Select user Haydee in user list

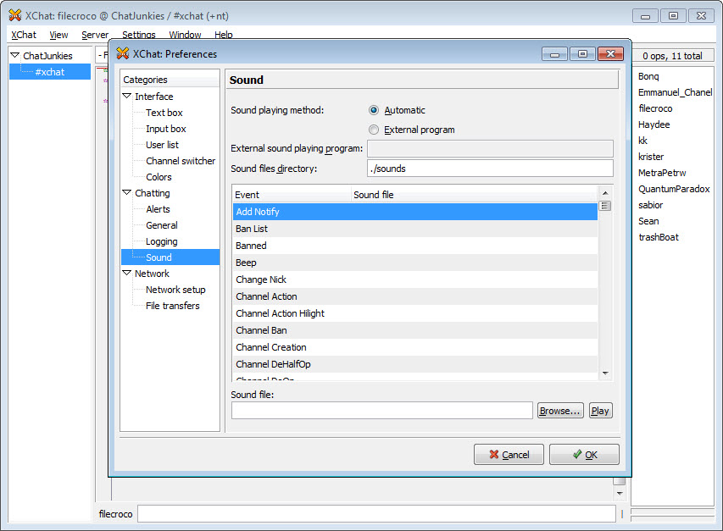[653, 124]
